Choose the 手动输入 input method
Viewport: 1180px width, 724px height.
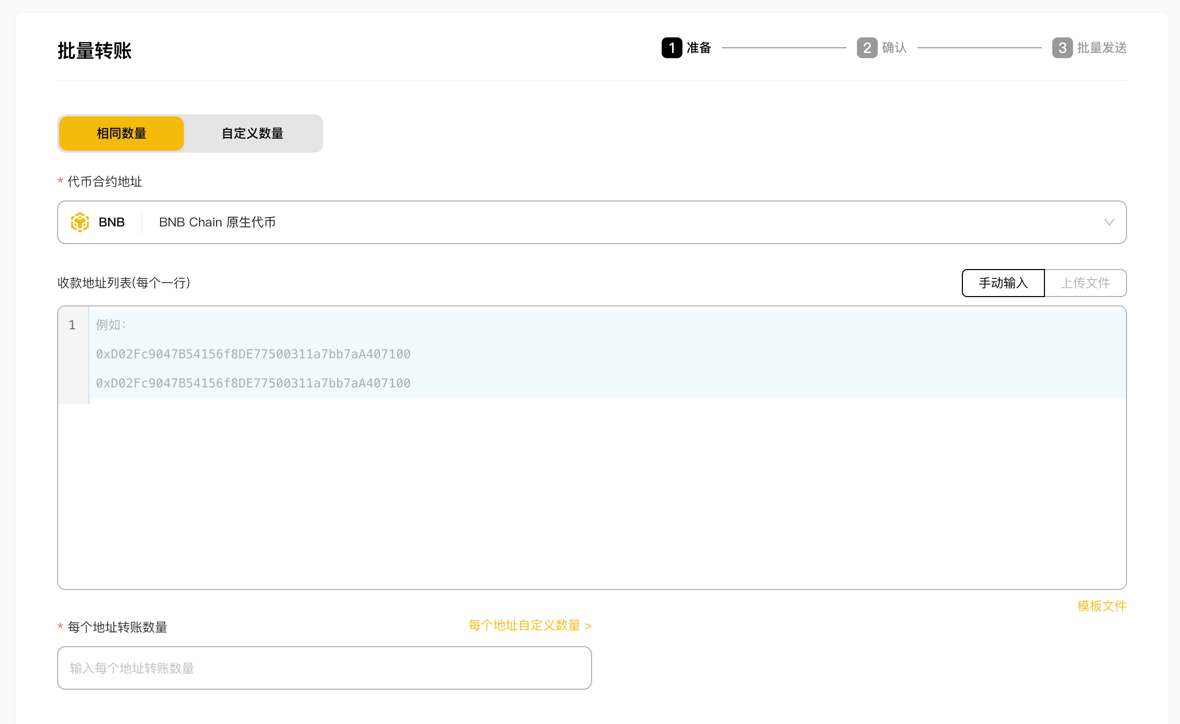pyautogui.click(x=1003, y=283)
